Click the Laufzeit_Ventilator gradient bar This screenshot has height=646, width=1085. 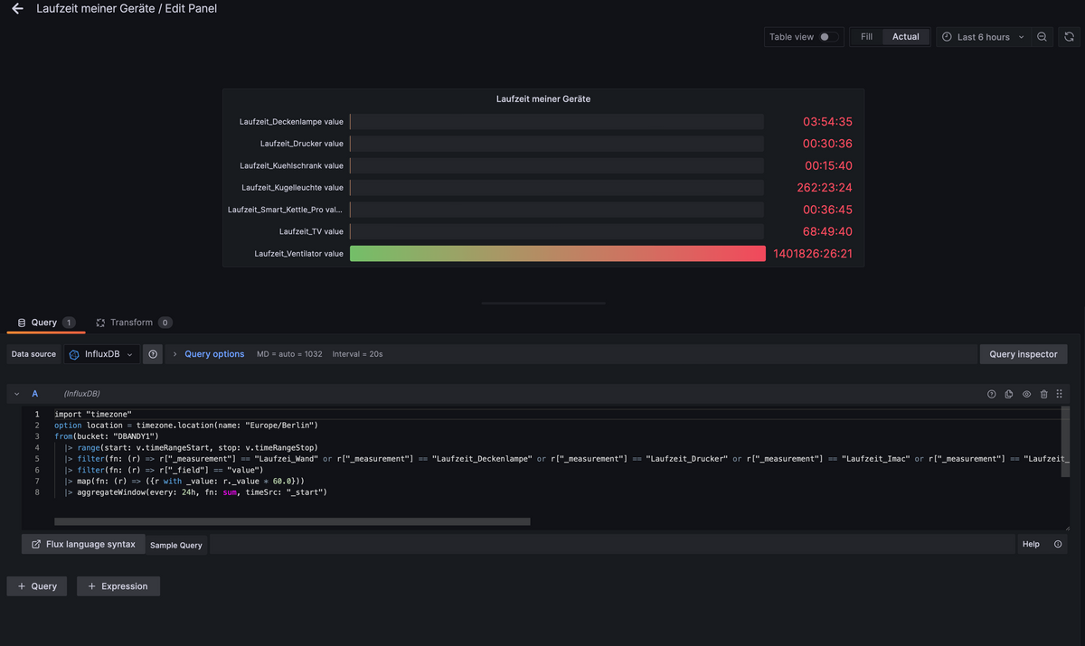pyautogui.click(x=557, y=254)
